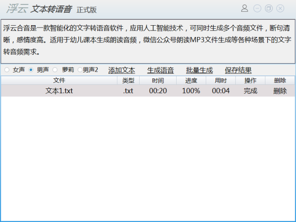296x222 pixels.
Task: Select the 女声 voice option
Action: 7,70
